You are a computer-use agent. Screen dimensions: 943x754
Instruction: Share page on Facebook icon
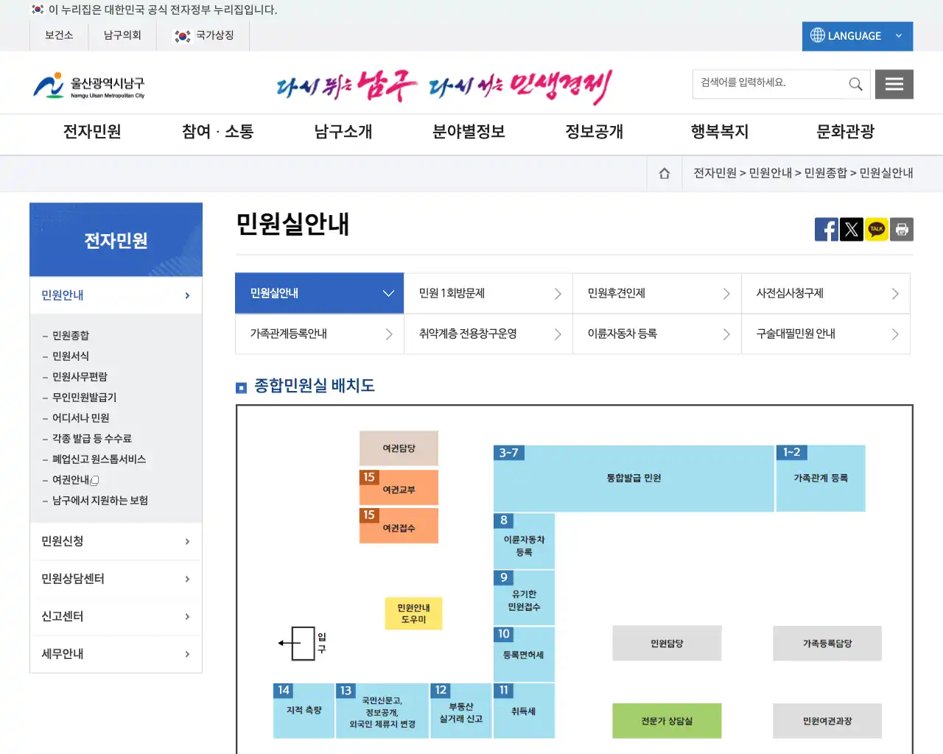827,229
